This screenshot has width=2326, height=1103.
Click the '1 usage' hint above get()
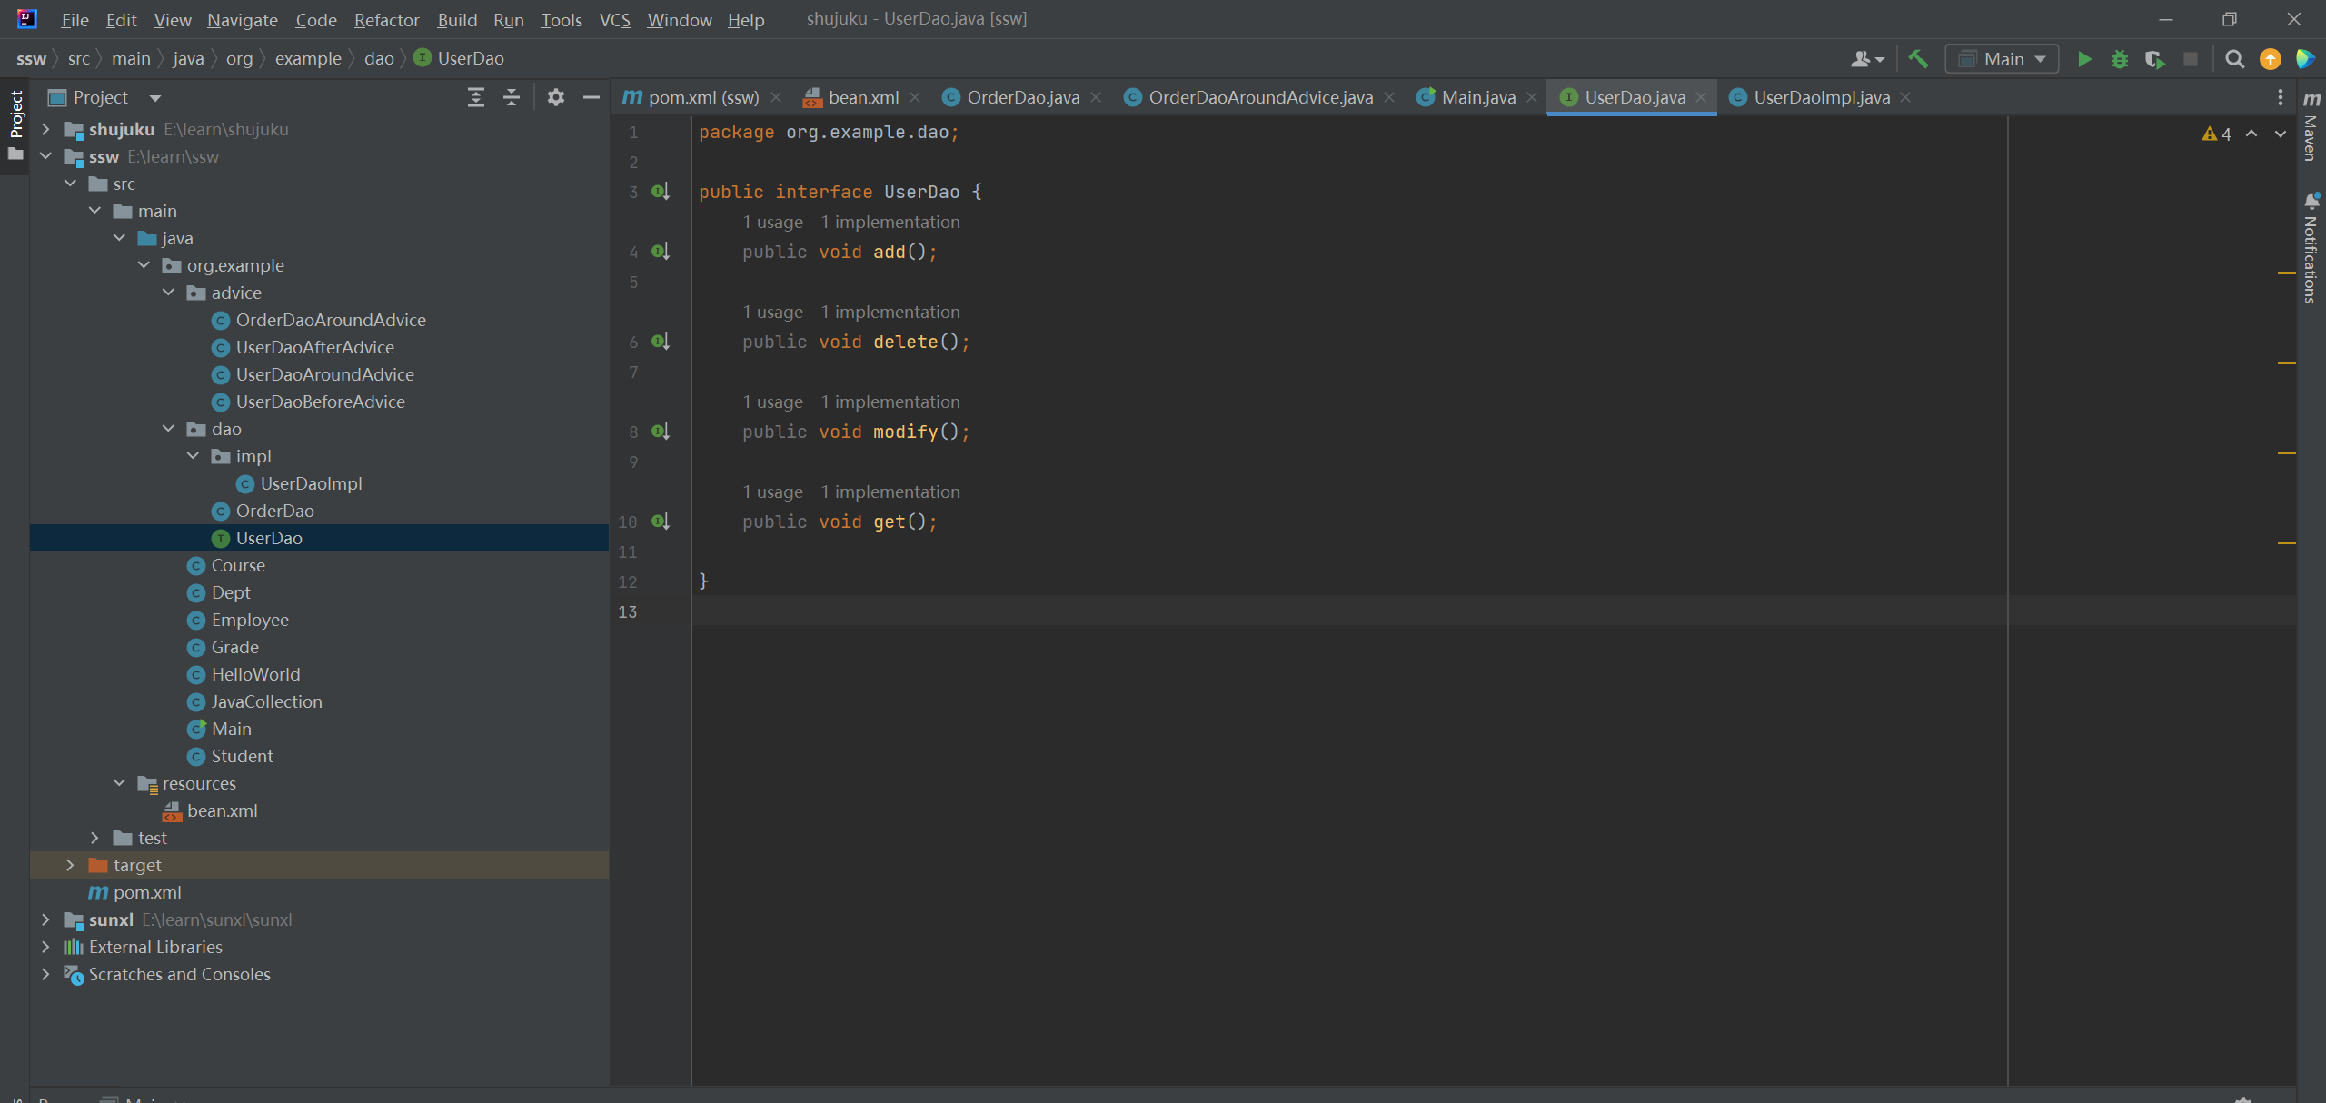[772, 492]
